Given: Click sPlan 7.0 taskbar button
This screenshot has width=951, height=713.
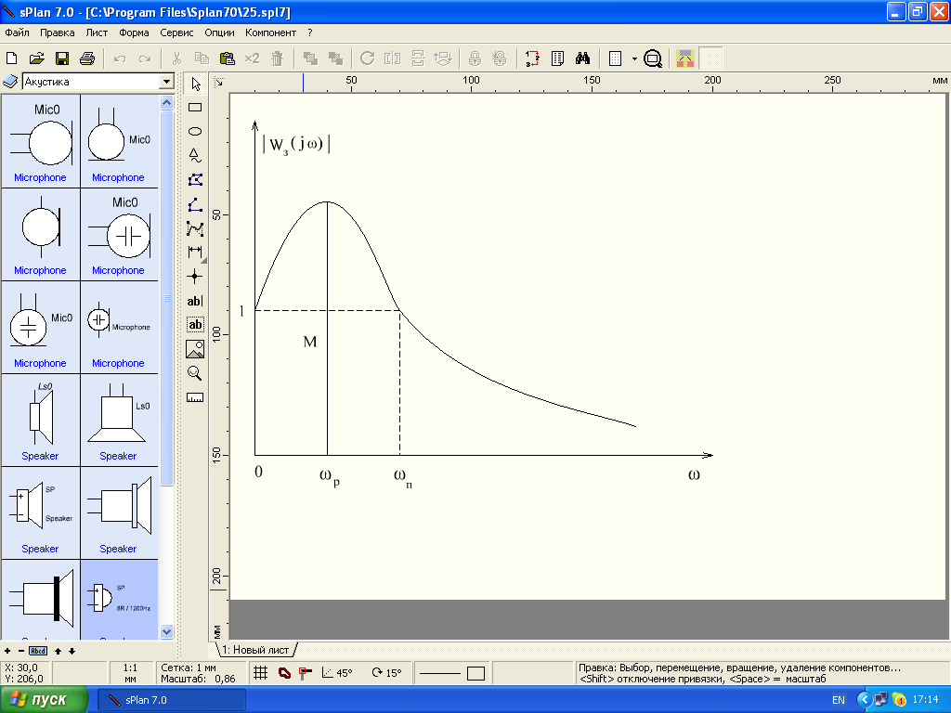Looking at the screenshot, I should tap(172, 700).
